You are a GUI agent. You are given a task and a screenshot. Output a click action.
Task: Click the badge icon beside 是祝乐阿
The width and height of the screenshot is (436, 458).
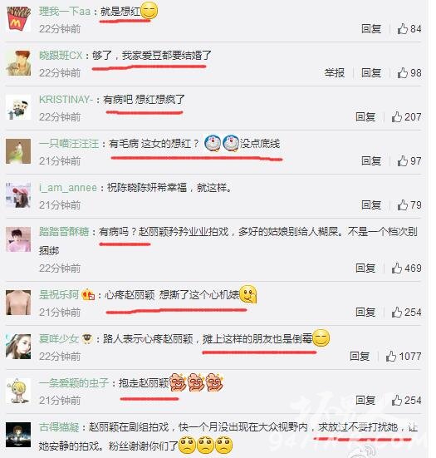(x=88, y=294)
